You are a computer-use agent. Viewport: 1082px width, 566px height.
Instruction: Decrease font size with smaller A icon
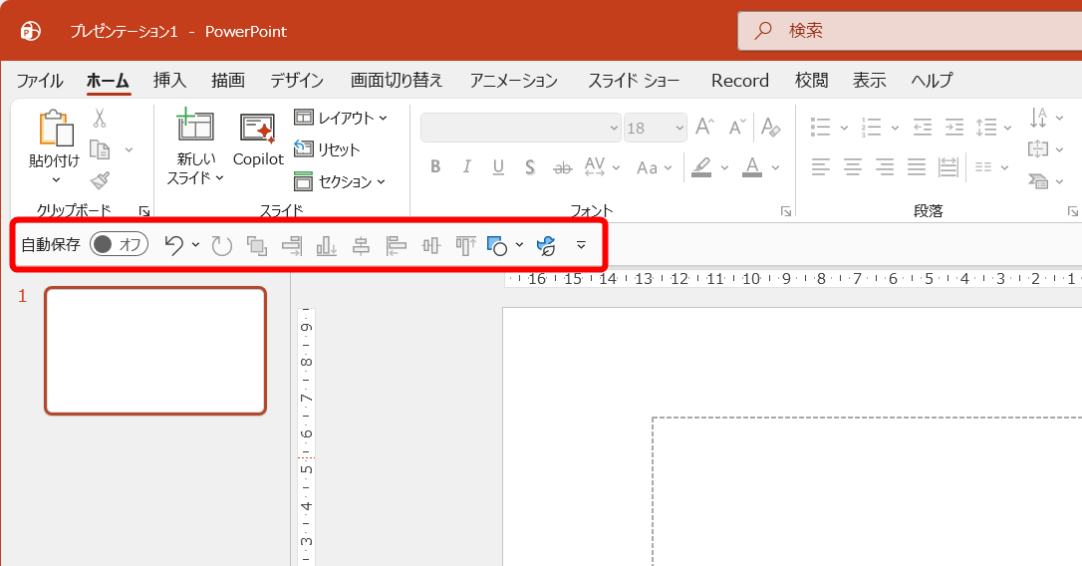(737, 127)
